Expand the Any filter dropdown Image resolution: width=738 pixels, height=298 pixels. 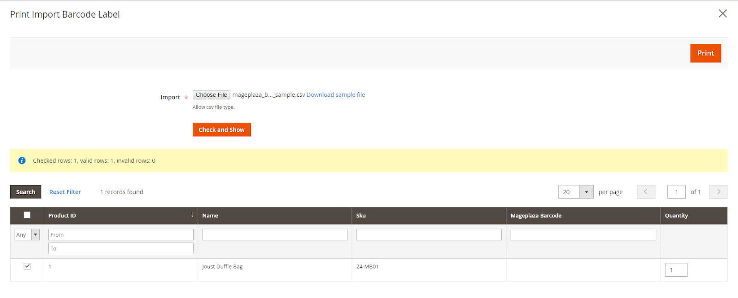coord(27,235)
